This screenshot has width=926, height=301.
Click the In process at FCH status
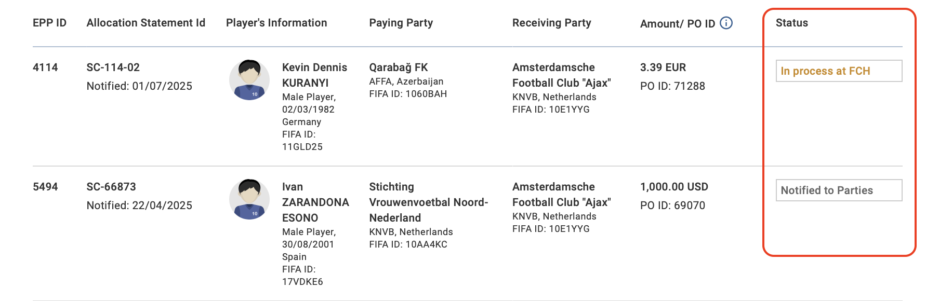(x=838, y=71)
